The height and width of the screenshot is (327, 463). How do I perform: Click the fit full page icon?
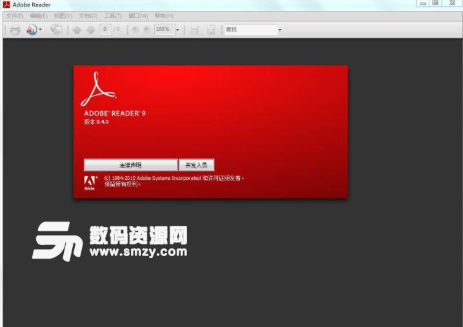(211, 30)
